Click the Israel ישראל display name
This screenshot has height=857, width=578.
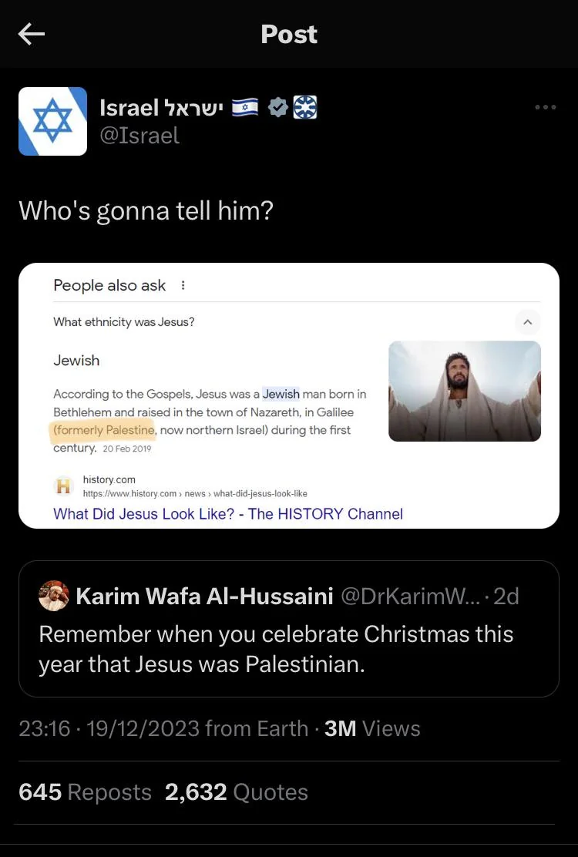[x=161, y=108]
